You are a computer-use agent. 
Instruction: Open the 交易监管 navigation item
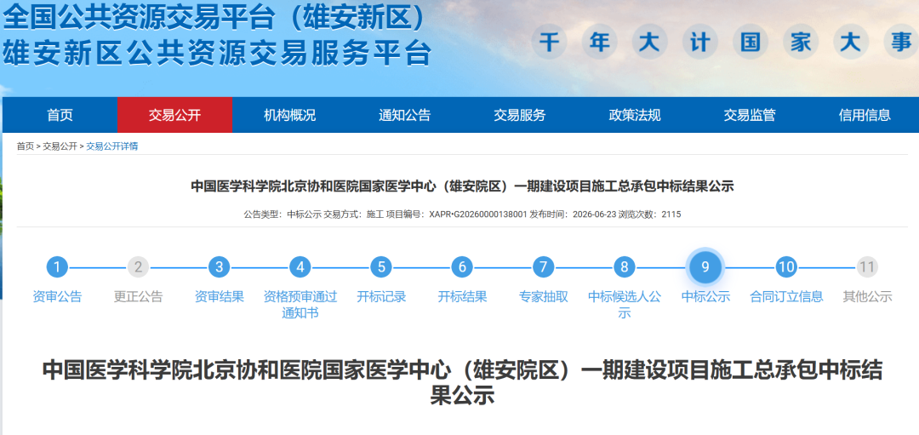tap(749, 115)
